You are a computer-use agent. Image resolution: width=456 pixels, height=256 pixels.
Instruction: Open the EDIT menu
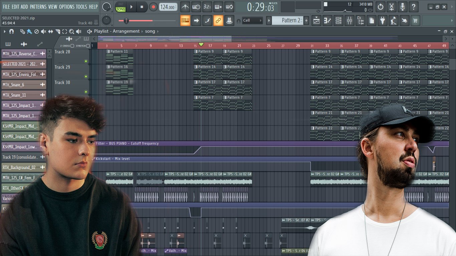(x=15, y=7)
